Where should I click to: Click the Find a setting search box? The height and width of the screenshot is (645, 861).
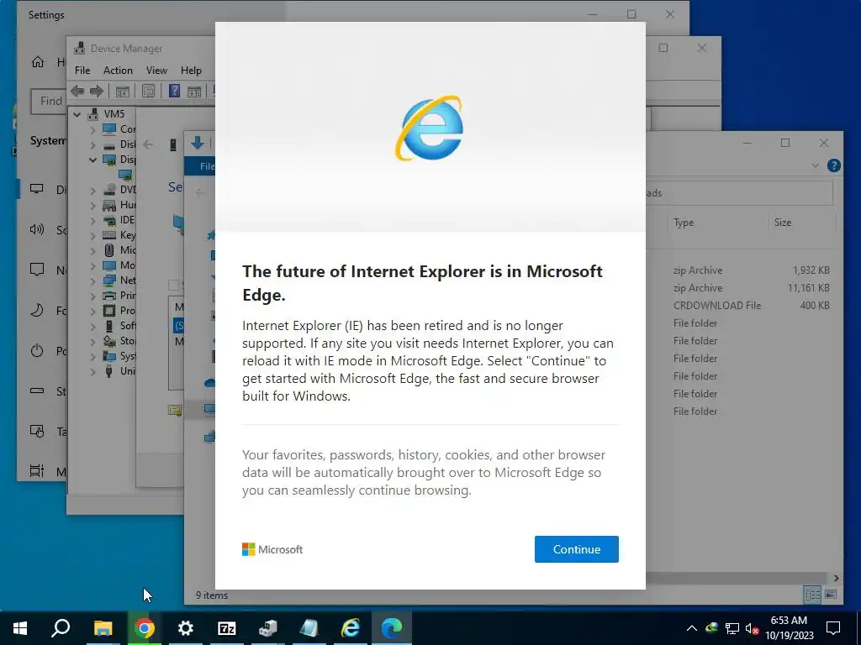(x=50, y=101)
